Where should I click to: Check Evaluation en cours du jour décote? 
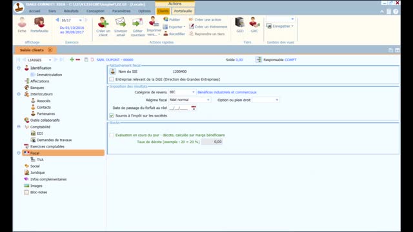tap(112, 135)
